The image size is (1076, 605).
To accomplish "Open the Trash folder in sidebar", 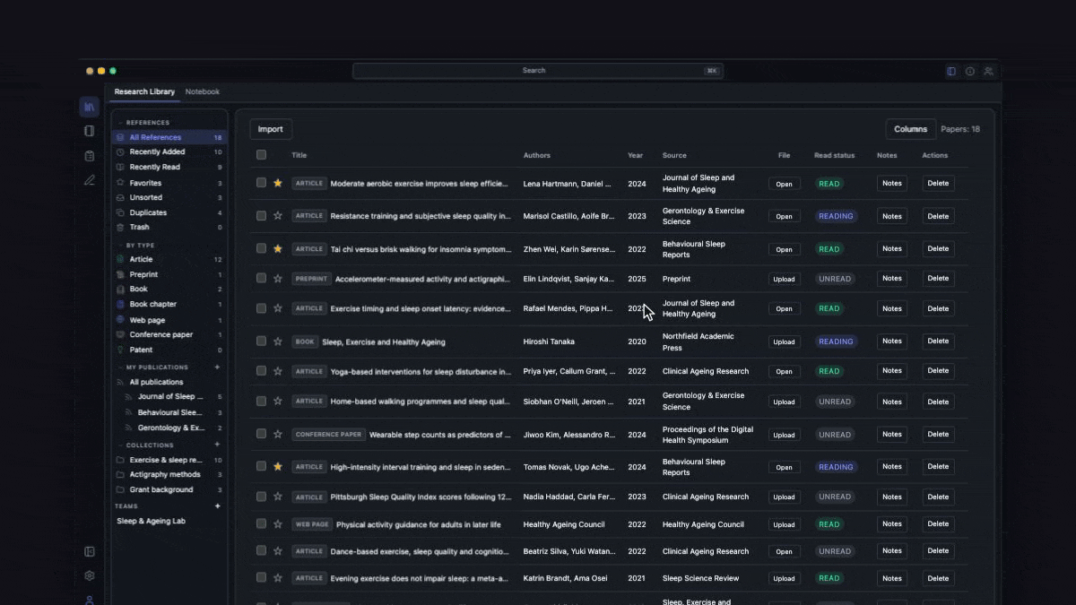I will coord(169,228).
